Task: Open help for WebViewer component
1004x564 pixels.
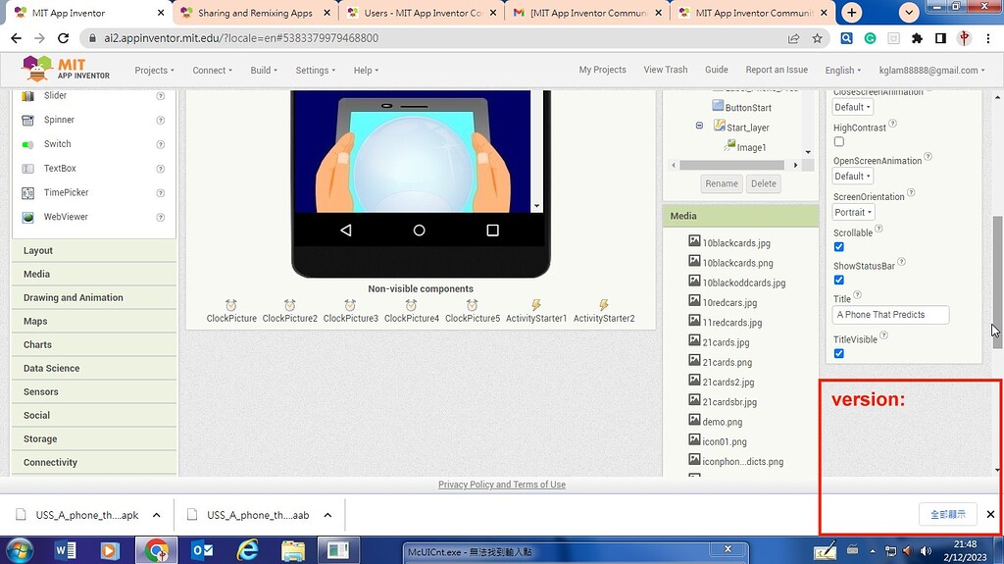Action: pyautogui.click(x=161, y=218)
